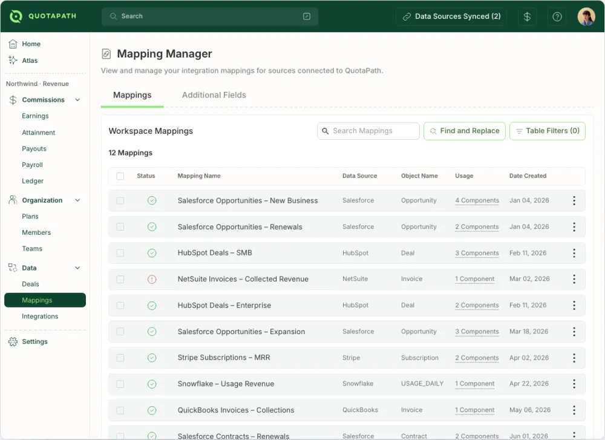This screenshot has width=605, height=440.
Task: Click the Search Mappings field
Action: pyautogui.click(x=368, y=131)
